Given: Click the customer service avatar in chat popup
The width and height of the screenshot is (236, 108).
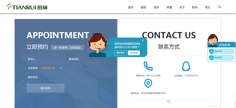Looking at the screenshot, I should coord(98,45).
